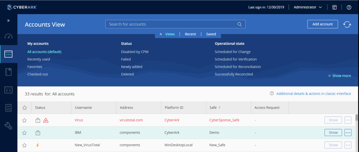Click the lightning icon on New_VirusTotal row

(38, 145)
